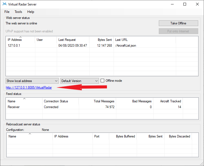This screenshot has height=166, width=204.
Task: Sort connections by IP Address column header
Action: (x=20, y=40)
